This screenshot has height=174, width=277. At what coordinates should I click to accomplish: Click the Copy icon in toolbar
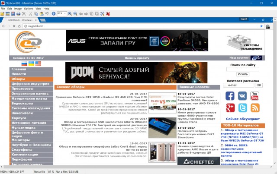(36, 14)
